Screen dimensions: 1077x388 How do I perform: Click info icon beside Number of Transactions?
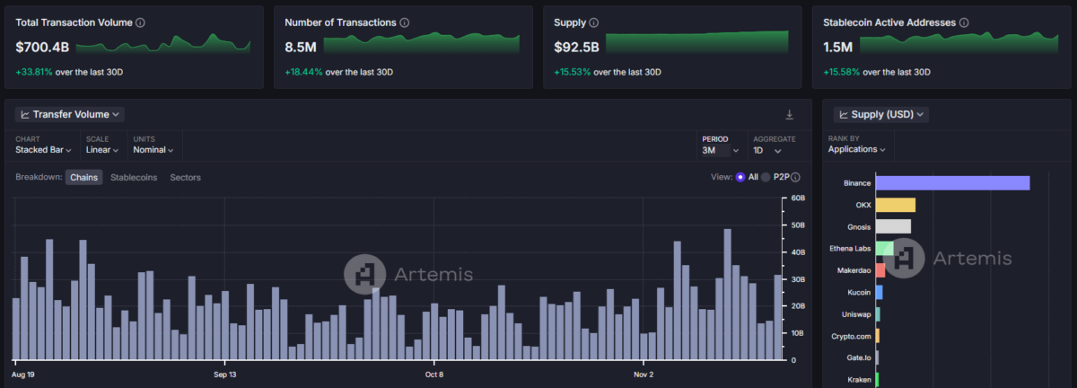pos(405,22)
